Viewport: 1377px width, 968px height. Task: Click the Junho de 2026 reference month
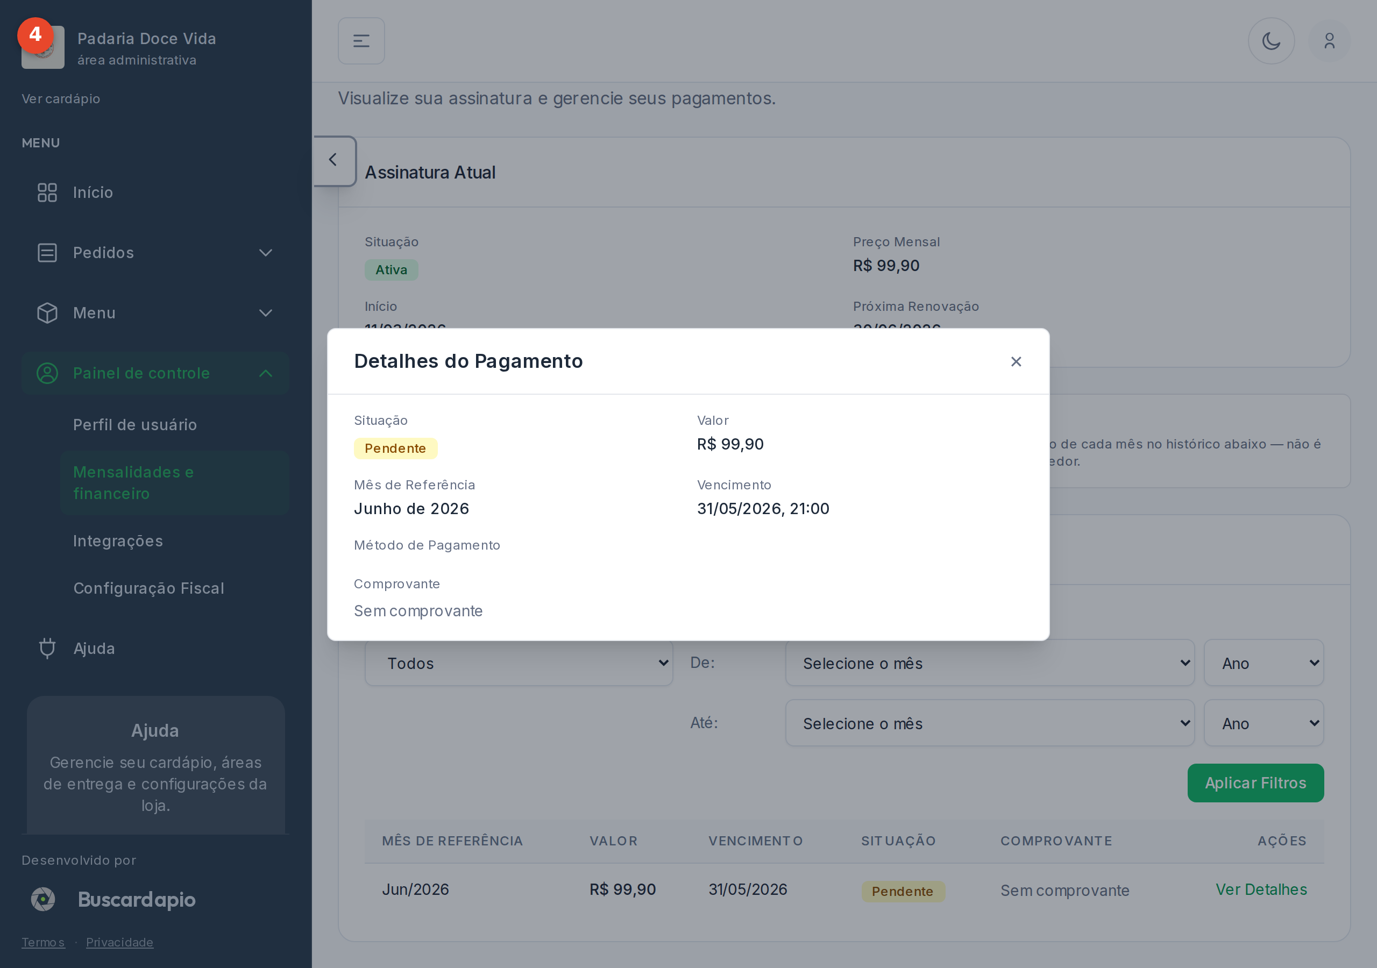(411, 509)
